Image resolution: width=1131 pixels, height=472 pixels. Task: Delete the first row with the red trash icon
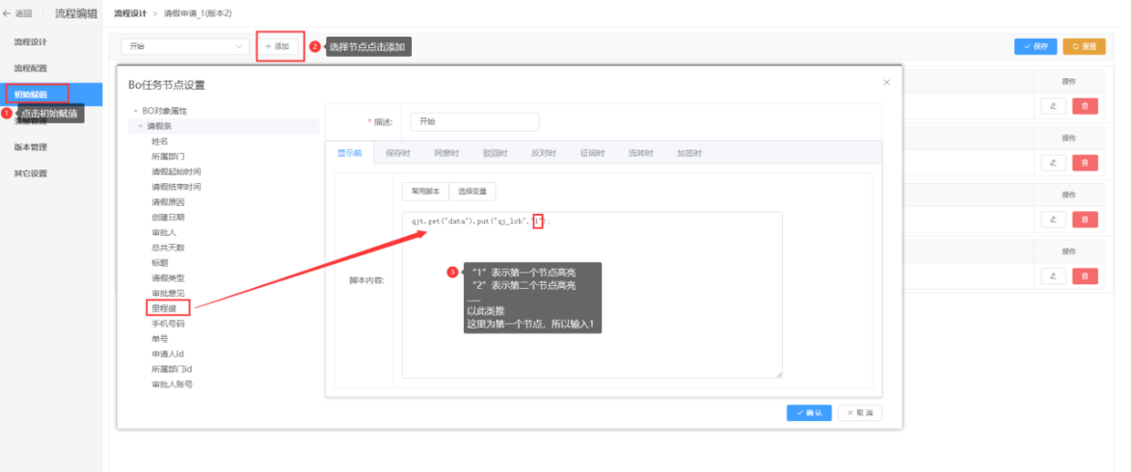[x=1085, y=106]
